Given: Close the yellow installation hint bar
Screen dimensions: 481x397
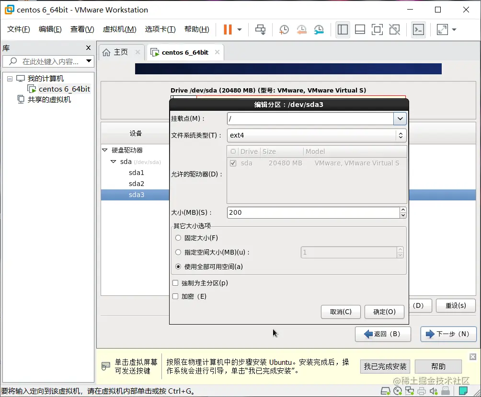Looking at the screenshot, I should (x=473, y=356).
